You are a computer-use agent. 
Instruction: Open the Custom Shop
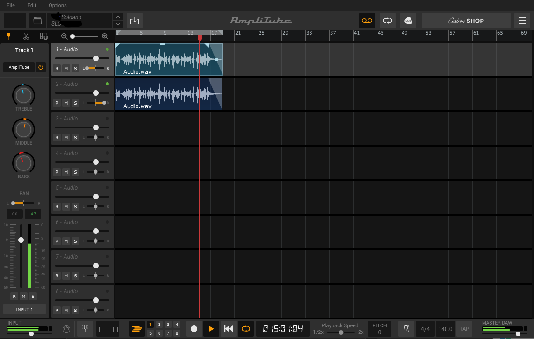466,21
